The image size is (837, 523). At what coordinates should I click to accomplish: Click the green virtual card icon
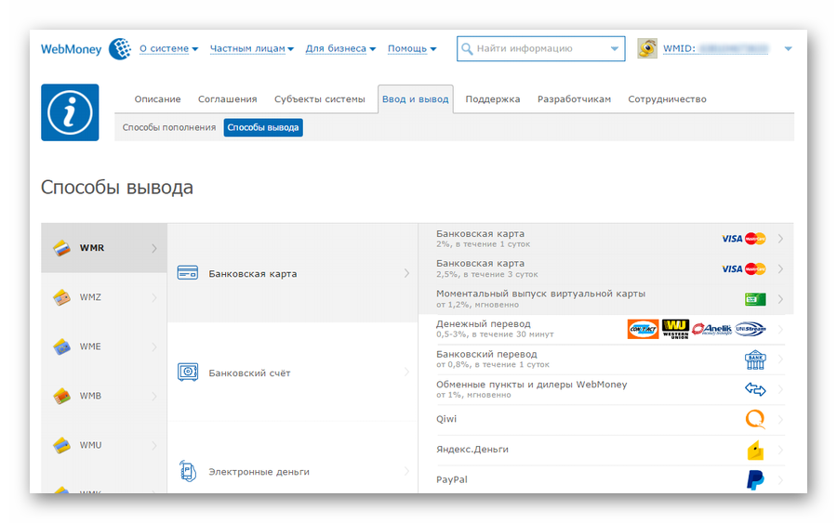(x=755, y=299)
